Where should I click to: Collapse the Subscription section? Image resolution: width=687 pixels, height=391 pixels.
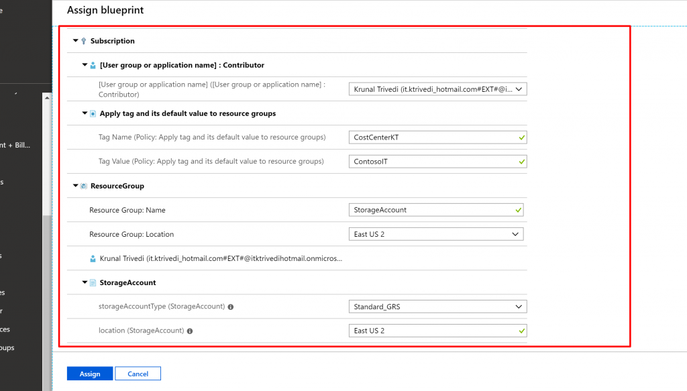pyautogui.click(x=75, y=41)
